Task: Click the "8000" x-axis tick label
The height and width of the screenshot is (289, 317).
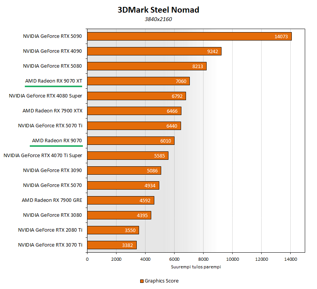Action: point(204,259)
